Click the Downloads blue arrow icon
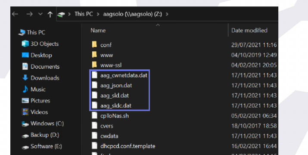The width and height of the screenshot is (308, 155). coord(25,78)
